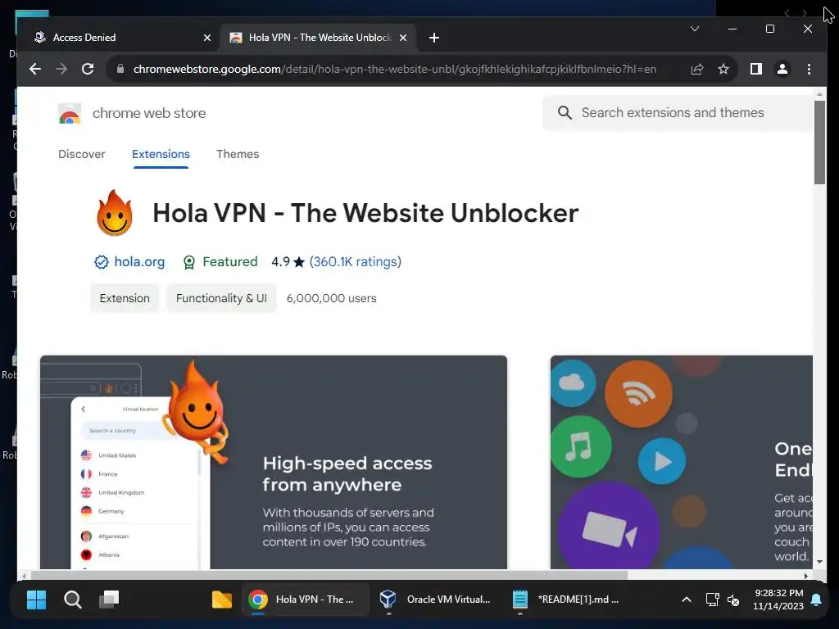Viewport: 839px width, 629px height.
Task: Open the High-speed access screenshot
Action: (x=274, y=462)
